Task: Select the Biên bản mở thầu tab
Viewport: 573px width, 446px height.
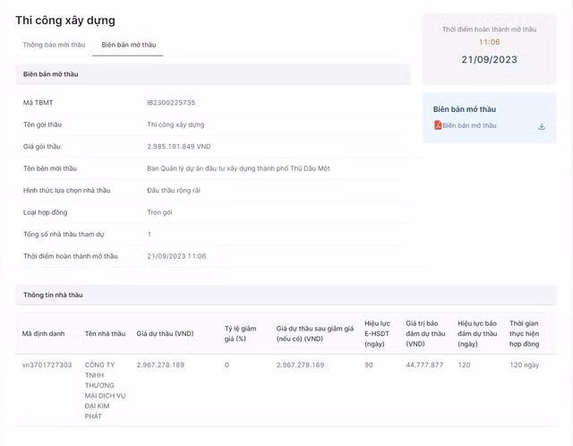Action: coord(128,45)
